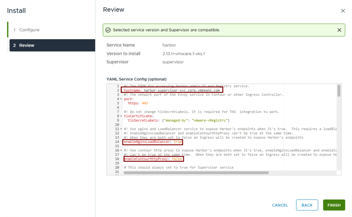Close the Install dialog with X icon
This screenshot has width=352, height=217.
click(343, 11)
